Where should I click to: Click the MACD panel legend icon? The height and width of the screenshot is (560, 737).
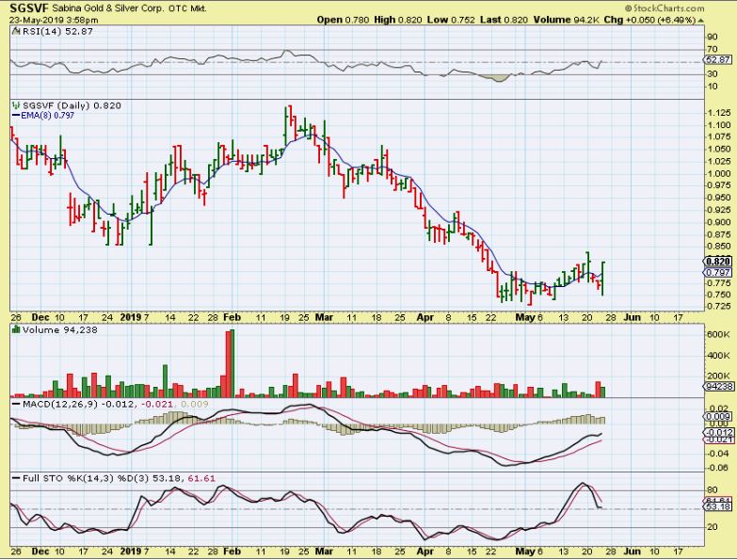click(12, 405)
